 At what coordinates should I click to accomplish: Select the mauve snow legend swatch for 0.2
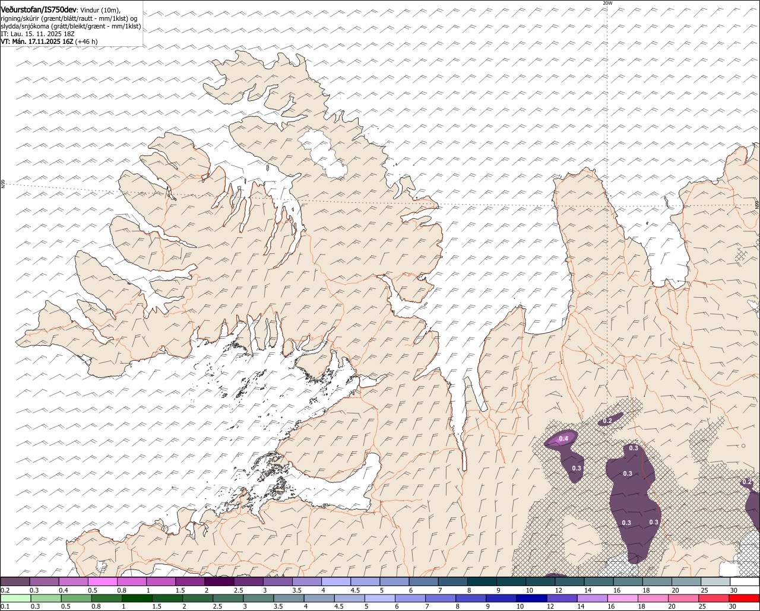click(14, 581)
